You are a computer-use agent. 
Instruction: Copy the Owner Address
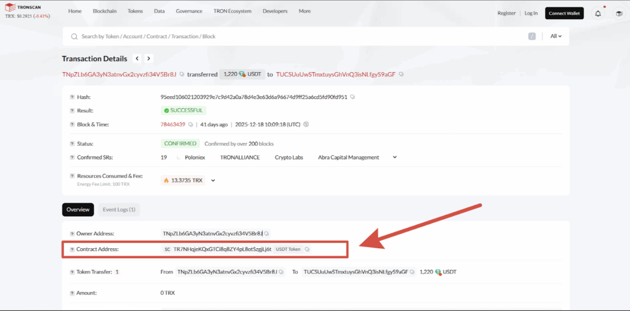[267, 234]
